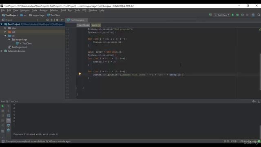Toggle Scroll to End in Run console
This screenshot has height=147, width=261.
pos(8,120)
